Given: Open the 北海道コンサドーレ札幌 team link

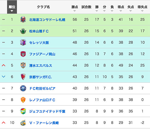Looking at the screenshot, I should tap(47, 20).
